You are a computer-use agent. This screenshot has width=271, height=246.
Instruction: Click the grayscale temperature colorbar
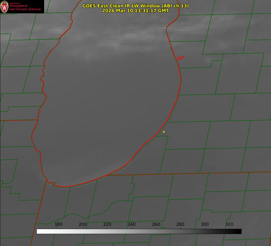[x=139, y=231]
